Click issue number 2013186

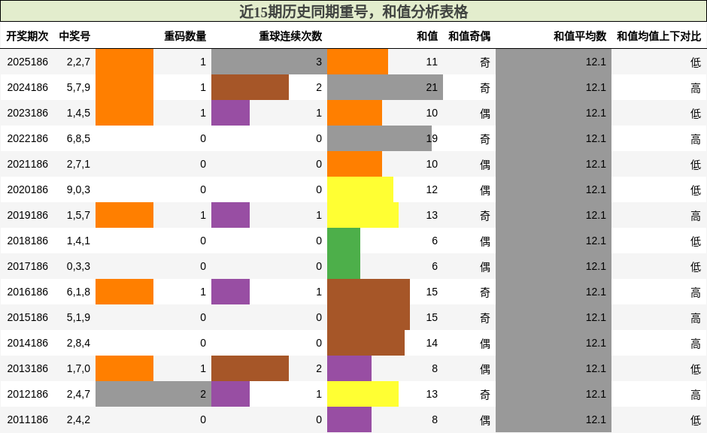click(x=28, y=368)
